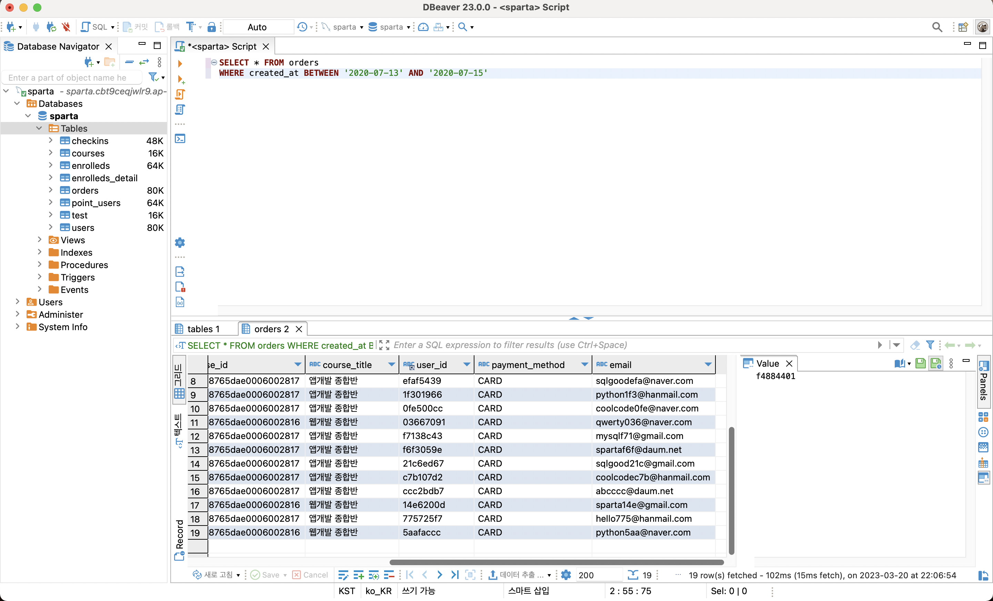993x601 pixels.
Task: Open the Auto transaction mode dropdown
Action: (x=257, y=27)
